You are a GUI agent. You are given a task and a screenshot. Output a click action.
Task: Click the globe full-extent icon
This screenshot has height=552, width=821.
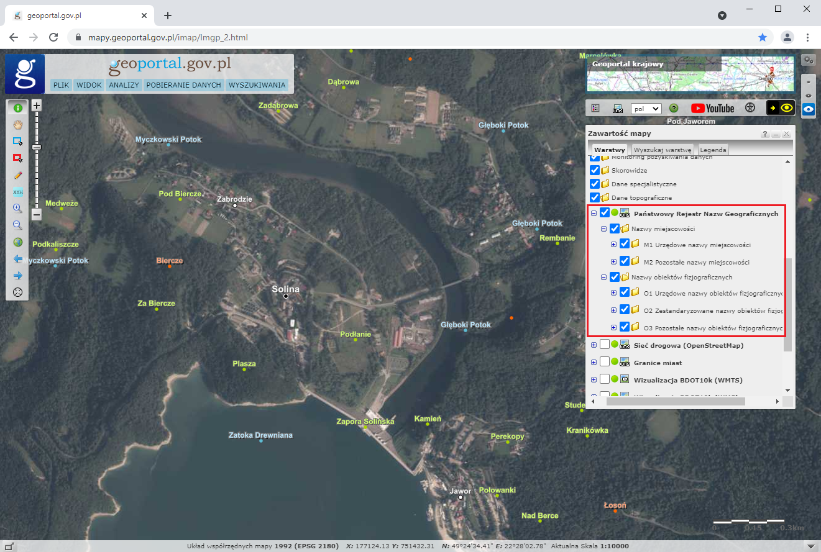click(x=17, y=242)
